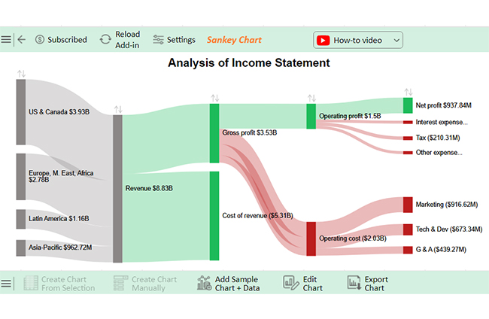
Task: Select the Tax red node
Action: pyautogui.click(x=408, y=138)
